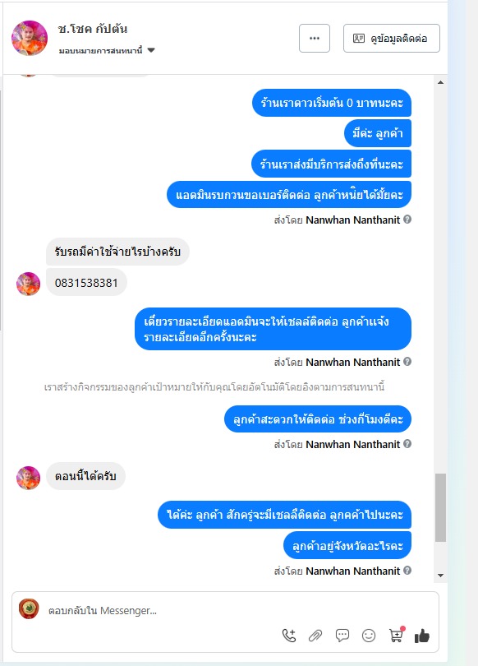Image resolution: width=478 pixels, height=666 pixels.
Task: Click the scrollbar up arrow
Action: (x=441, y=82)
